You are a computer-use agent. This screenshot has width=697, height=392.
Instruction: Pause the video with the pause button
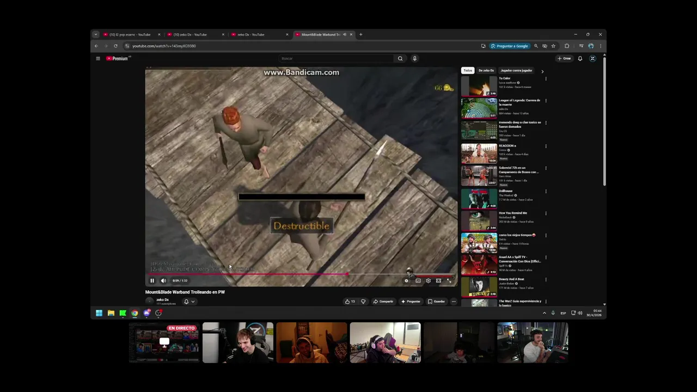click(x=152, y=280)
